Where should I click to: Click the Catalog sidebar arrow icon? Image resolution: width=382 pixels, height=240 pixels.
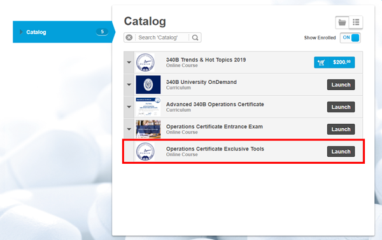click(21, 32)
